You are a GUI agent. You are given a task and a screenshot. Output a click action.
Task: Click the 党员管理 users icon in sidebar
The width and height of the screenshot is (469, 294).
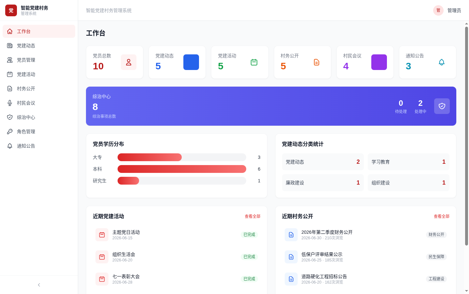click(x=10, y=60)
